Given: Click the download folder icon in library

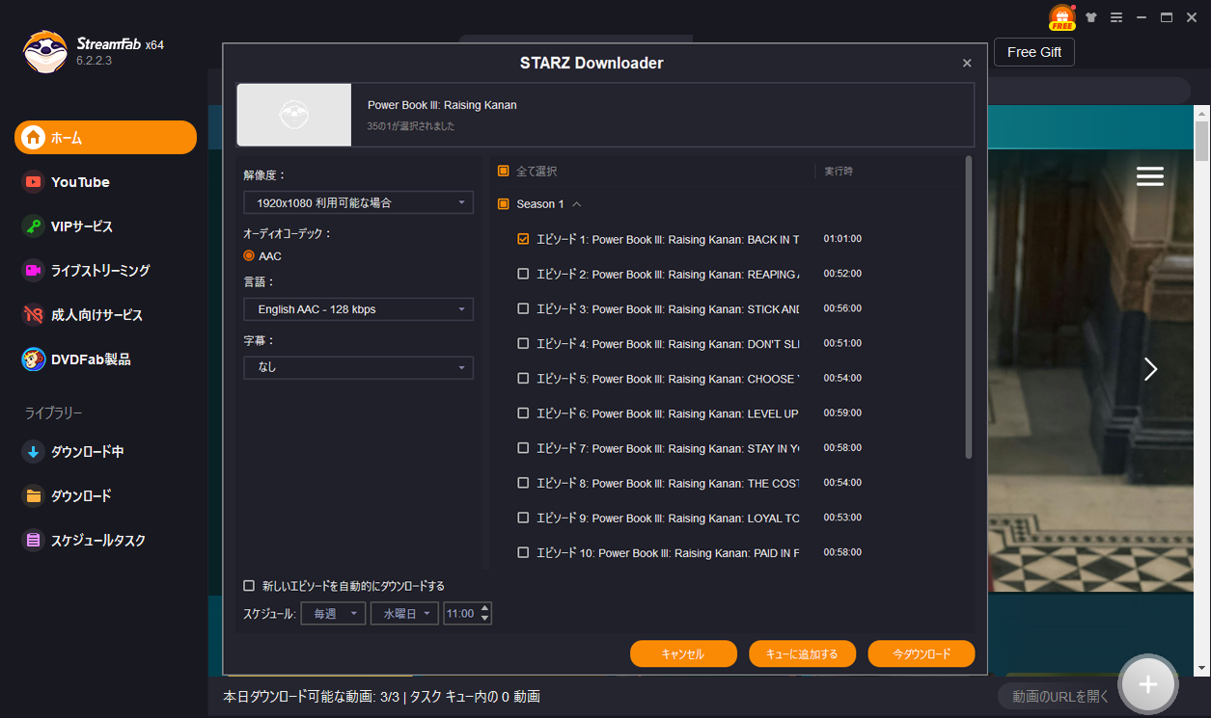Looking at the screenshot, I should coord(34,496).
